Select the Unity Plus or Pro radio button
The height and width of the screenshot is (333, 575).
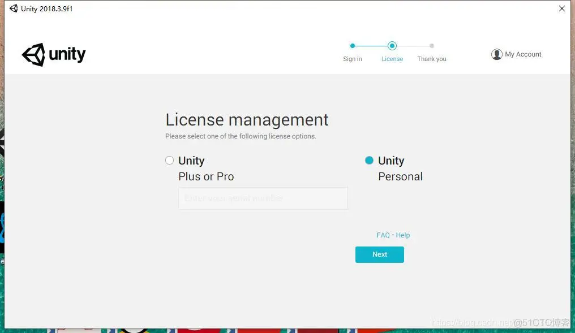click(x=169, y=161)
